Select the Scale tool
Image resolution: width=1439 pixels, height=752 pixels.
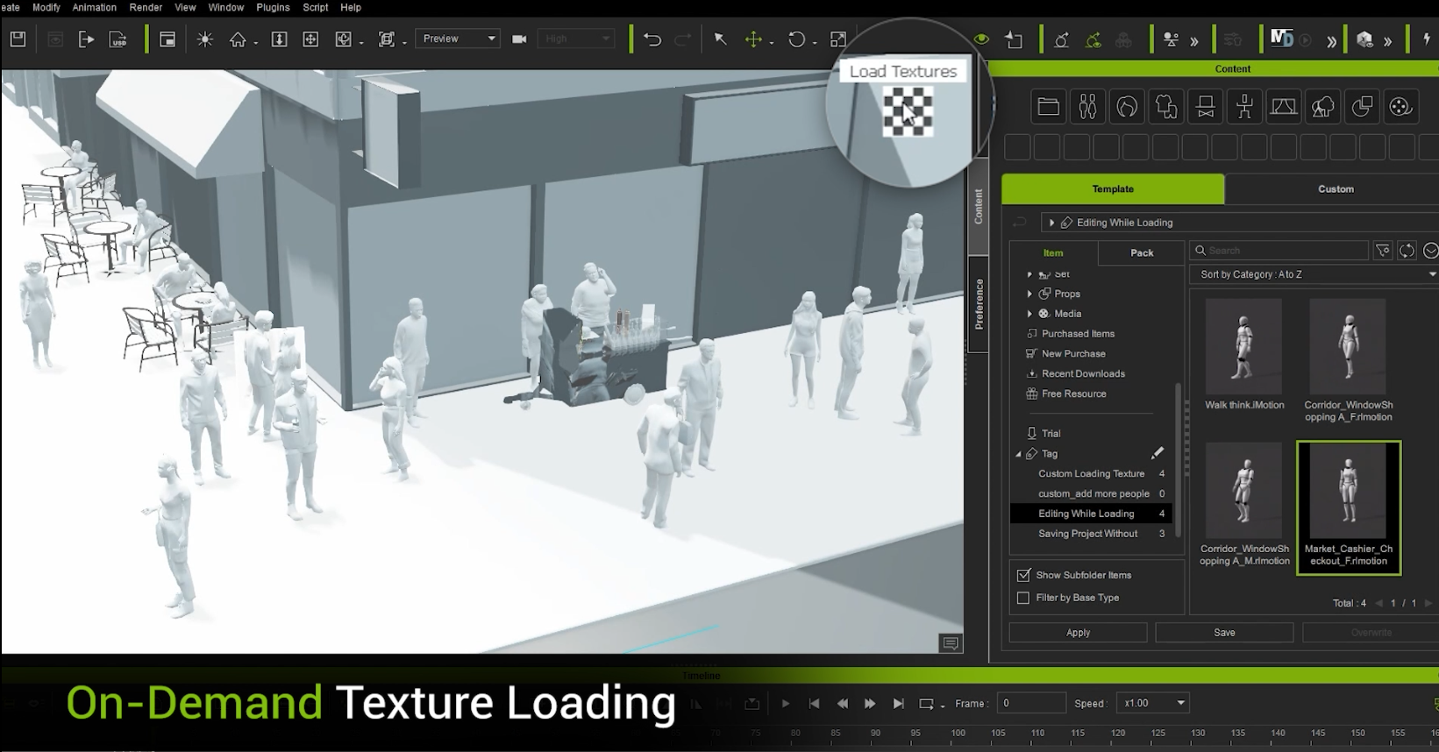(x=837, y=39)
